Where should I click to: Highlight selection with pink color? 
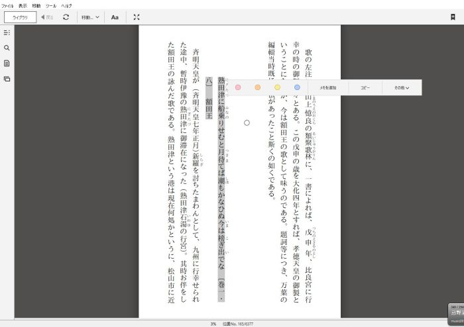point(238,87)
